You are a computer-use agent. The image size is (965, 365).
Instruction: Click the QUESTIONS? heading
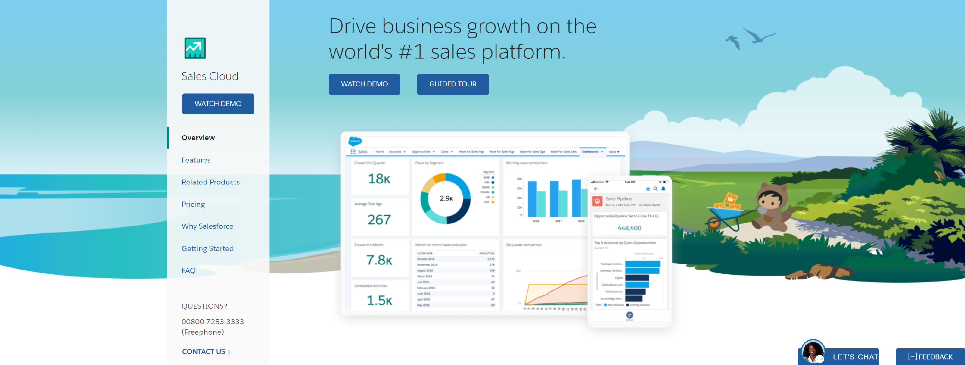[204, 306]
